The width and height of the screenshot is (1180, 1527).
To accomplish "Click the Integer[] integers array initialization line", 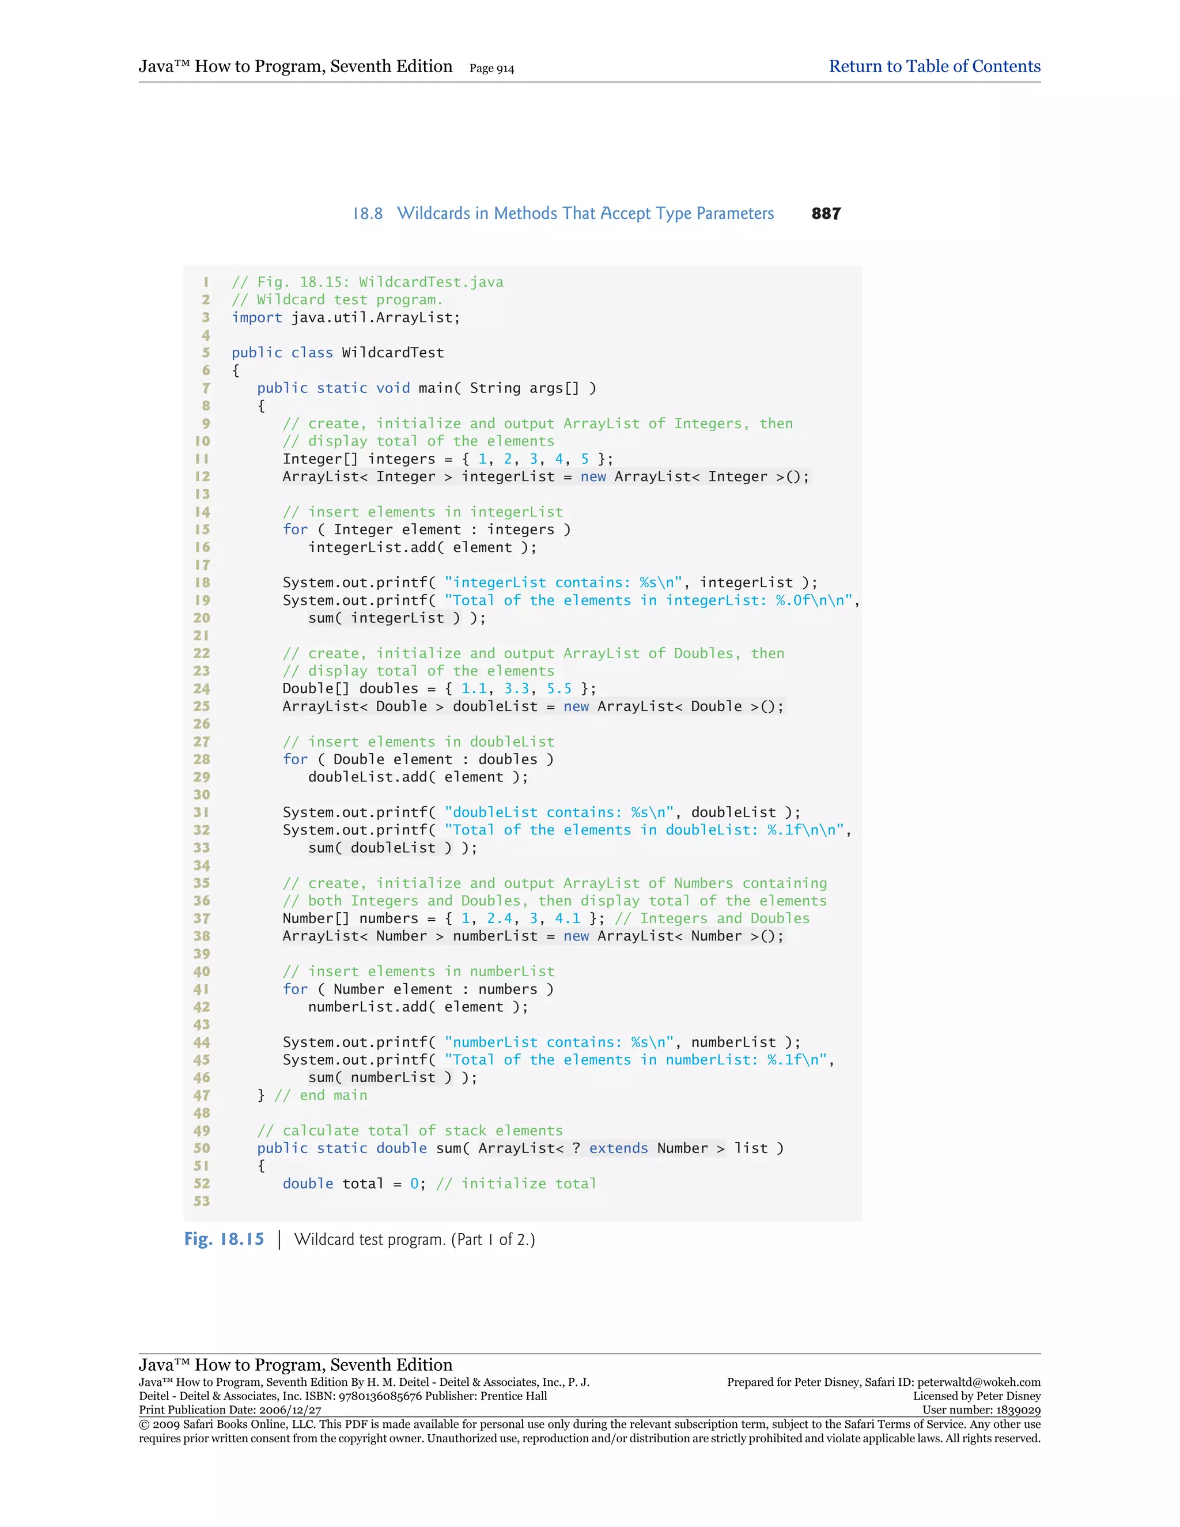I will click(x=447, y=459).
